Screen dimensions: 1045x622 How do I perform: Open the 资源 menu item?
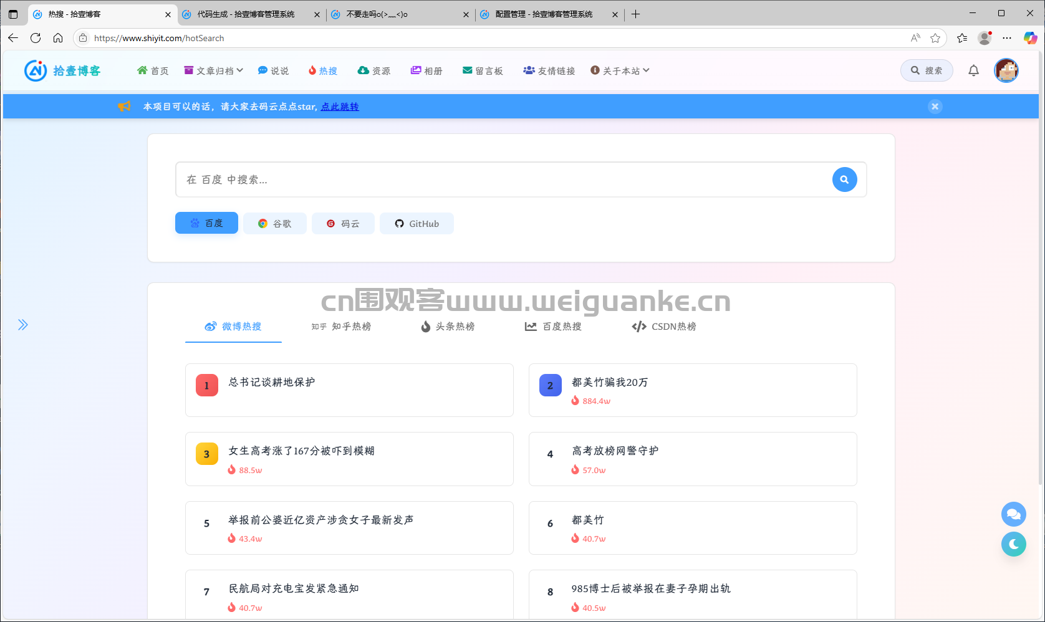click(374, 71)
